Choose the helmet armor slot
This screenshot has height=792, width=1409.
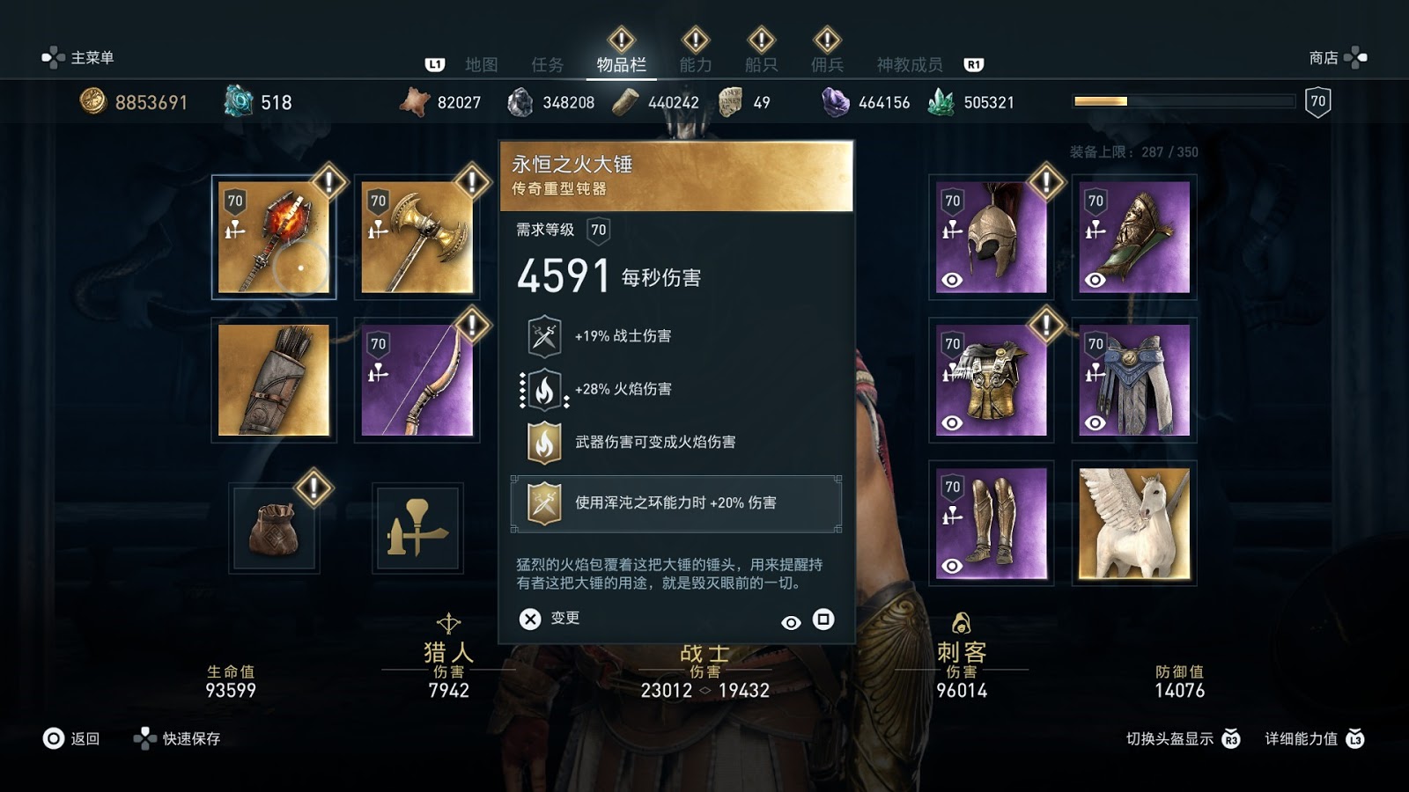(991, 238)
